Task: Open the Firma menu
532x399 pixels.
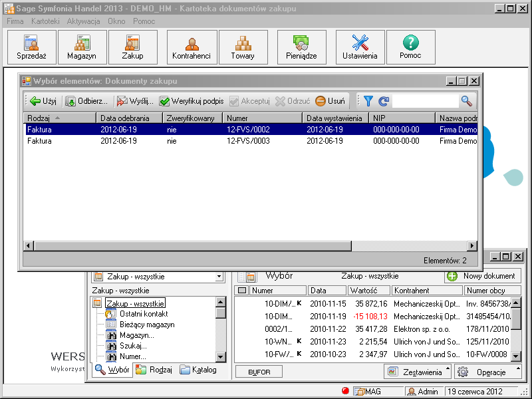Action: (15, 21)
